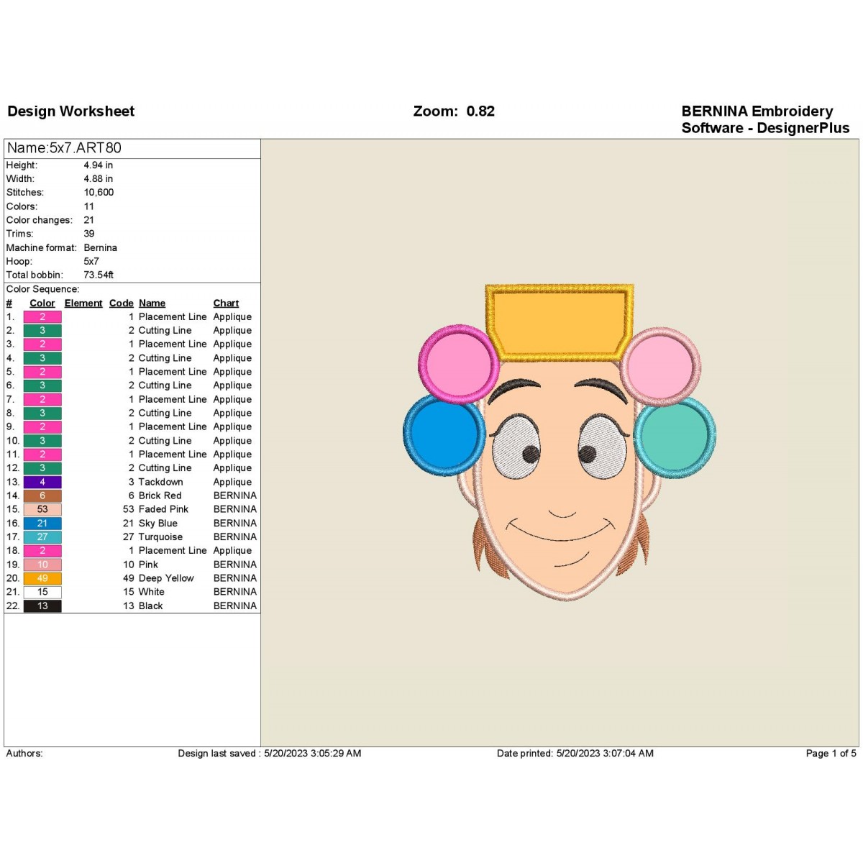This screenshot has width=863, height=863.
Task: Click the BERNINA Embroidery Software heading
Action: [x=765, y=119]
